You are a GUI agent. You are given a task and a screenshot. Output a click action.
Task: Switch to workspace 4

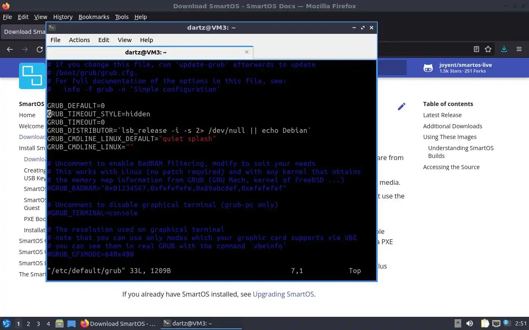(x=48, y=324)
